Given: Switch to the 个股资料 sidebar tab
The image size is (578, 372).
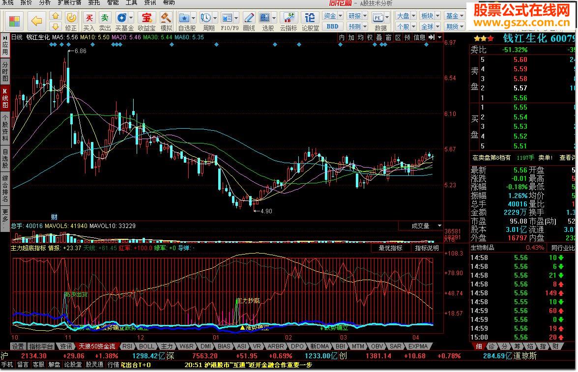Looking at the screenshot, I should (5, 128).
